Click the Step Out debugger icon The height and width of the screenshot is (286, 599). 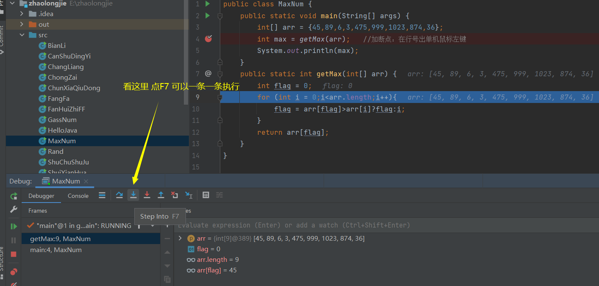161,195
